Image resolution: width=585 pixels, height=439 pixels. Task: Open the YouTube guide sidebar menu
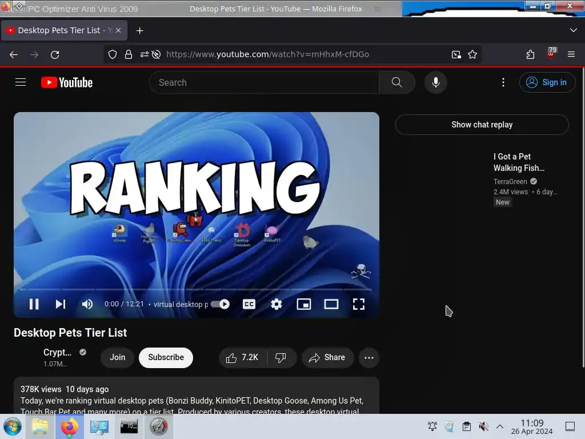[x=21, y=82]
